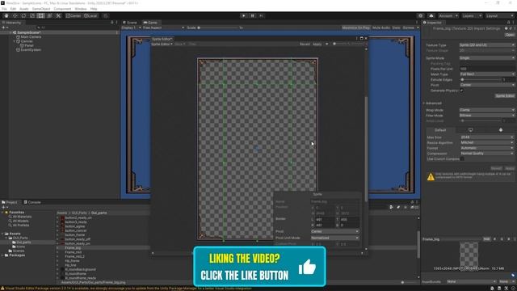This screenshot has width=517, height=291.
Task: Open the custom editor tools icon
Action: (x=58, y=16)
